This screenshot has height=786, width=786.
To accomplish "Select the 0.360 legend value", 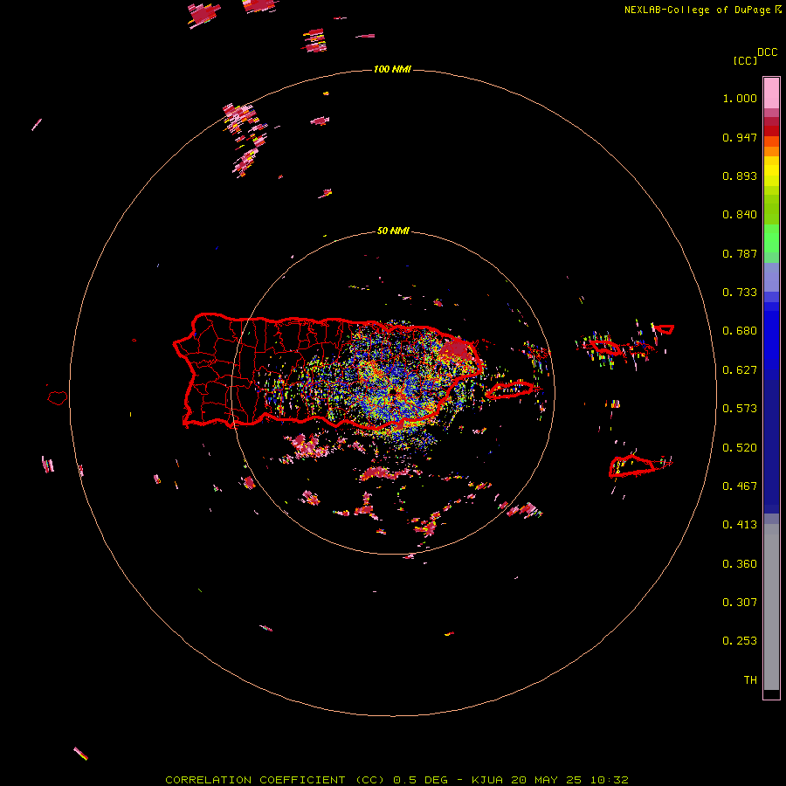I will pos(740,564).
